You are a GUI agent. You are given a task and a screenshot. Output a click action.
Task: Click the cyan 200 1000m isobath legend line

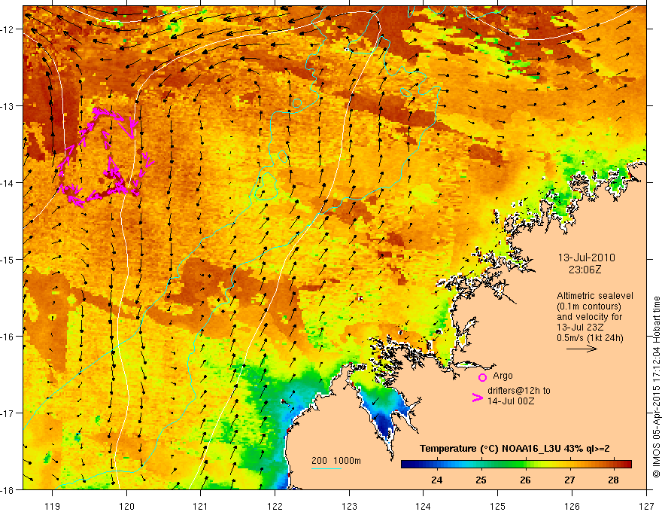click(326, 468)
